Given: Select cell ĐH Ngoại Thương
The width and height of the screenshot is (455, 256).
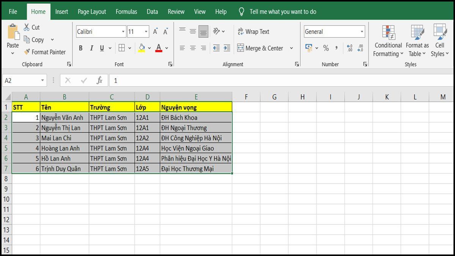Looking at the screenshot, I should (196, 128).
